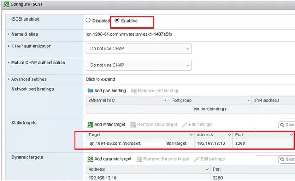This screenshot has width=295, height=181.
Task: Click the iSCSI initiator name iqn.1998-01.com.vmware text
Action: pos(129,34)
